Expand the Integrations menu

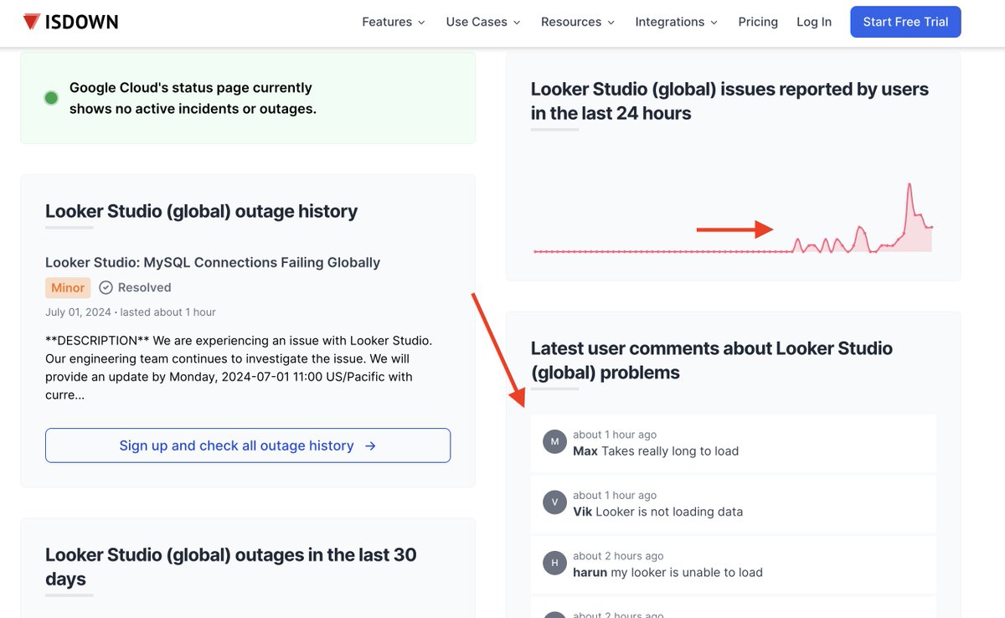pos(677,22)
